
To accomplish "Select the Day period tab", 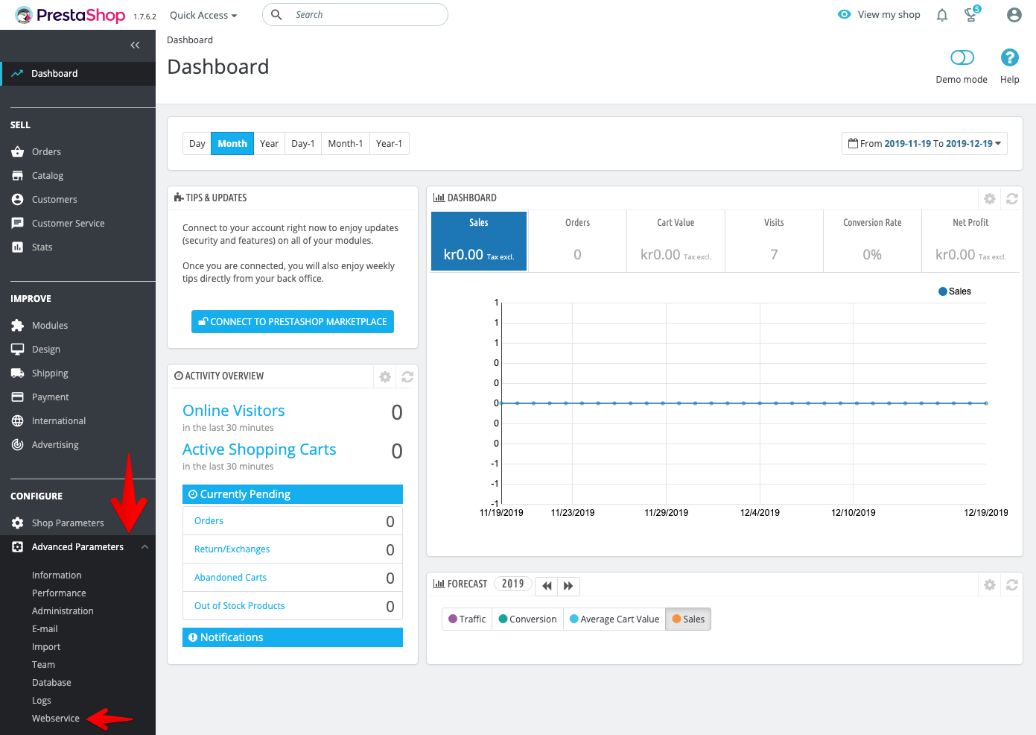I will 197,143.
